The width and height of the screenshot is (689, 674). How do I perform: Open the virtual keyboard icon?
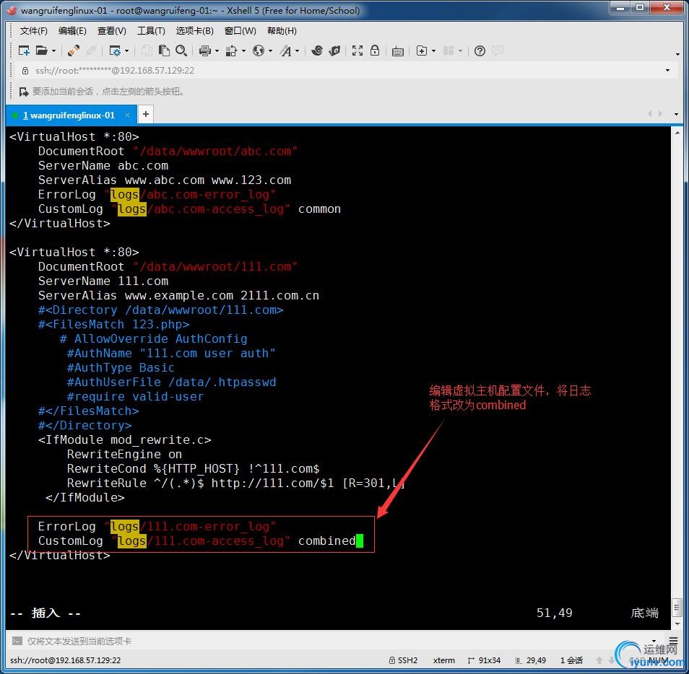pyautogui.click(x=398, y=51)
